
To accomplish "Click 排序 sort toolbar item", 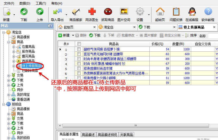I will 191,35.
